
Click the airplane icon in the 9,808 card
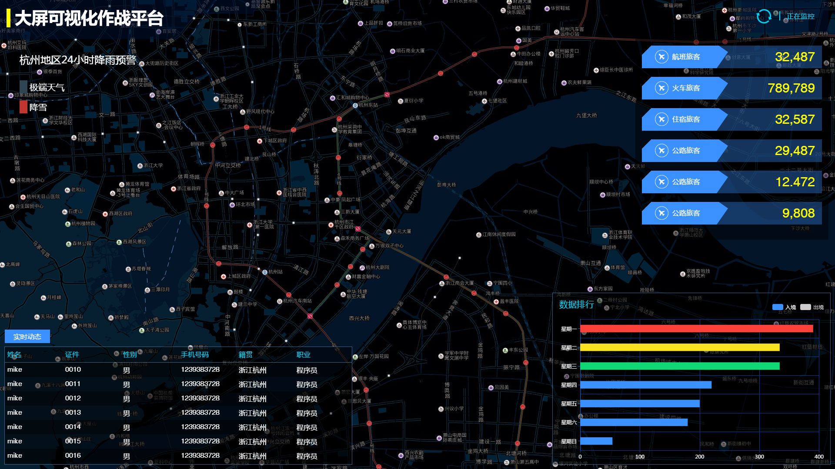tap(661, 213)
